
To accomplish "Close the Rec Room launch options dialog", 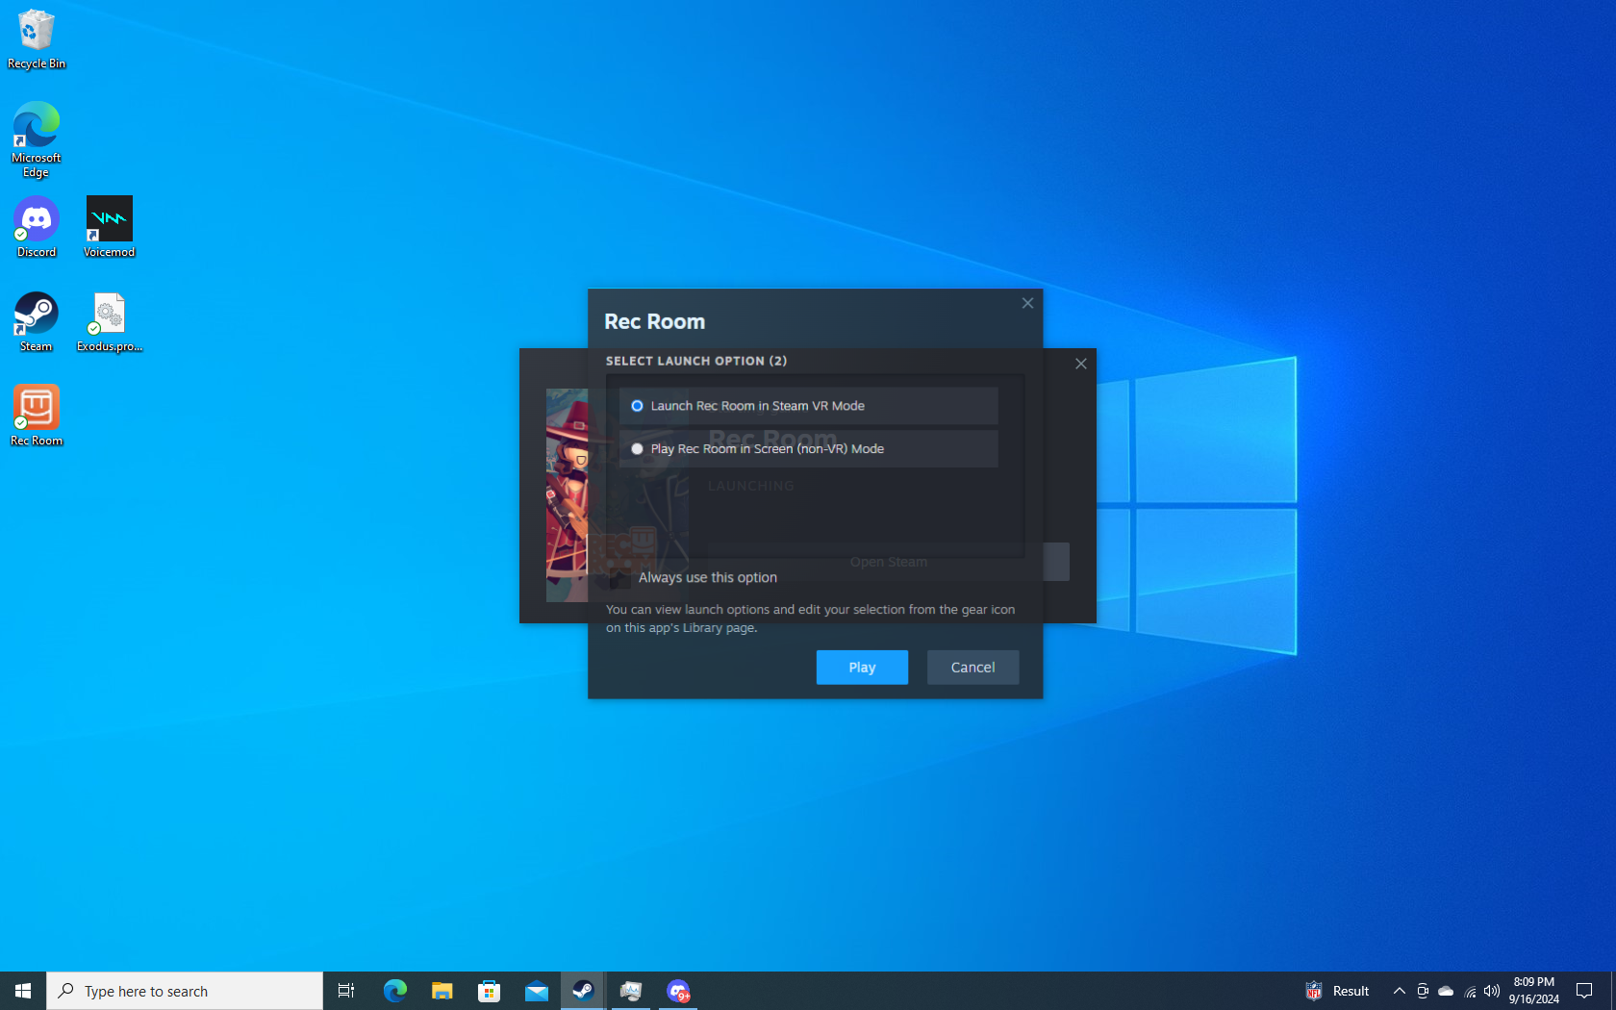I will (x=1027, y=303).
